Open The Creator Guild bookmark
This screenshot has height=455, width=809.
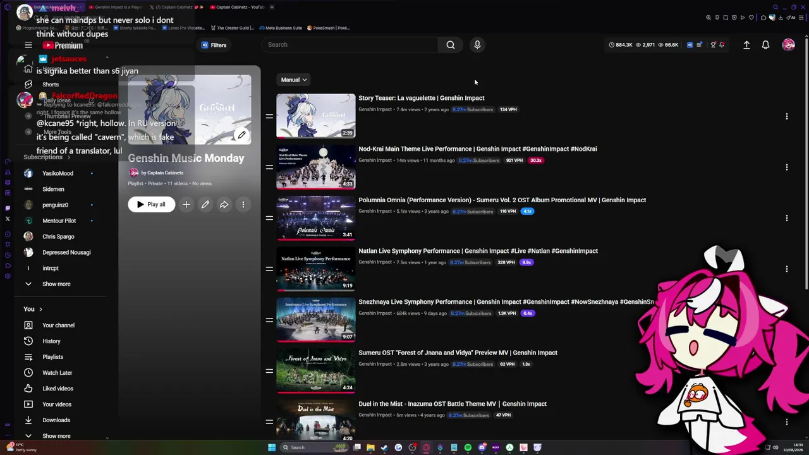click(232, 28)
